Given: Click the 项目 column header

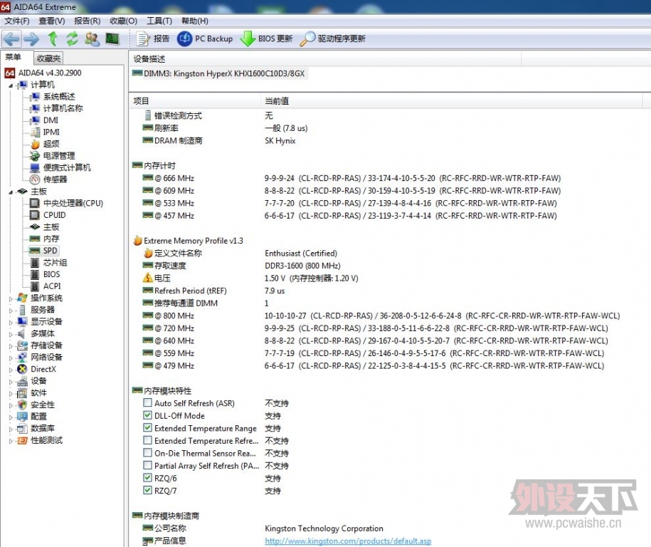Looking at the screenshot, I should point(195,101).
